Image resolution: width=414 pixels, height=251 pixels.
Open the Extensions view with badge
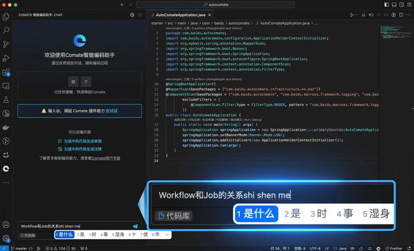coord(6,72)
